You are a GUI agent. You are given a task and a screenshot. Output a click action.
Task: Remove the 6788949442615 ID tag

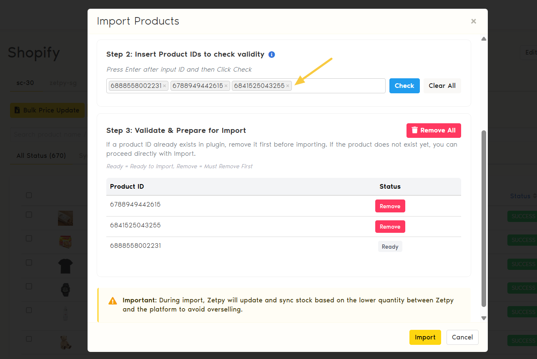coord(226,86)
